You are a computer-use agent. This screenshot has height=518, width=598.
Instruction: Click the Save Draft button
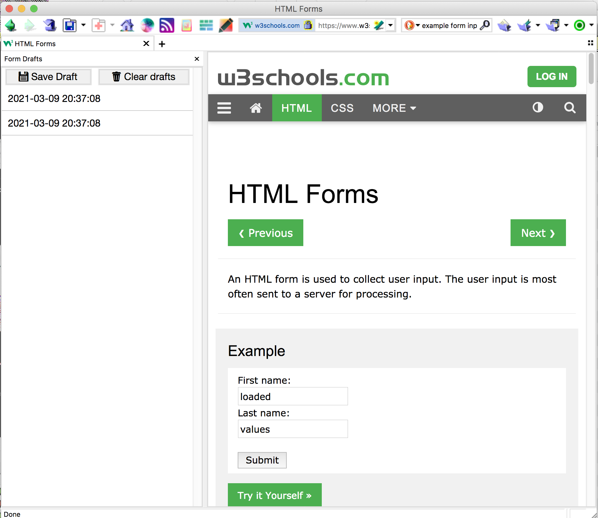(48, 77)
